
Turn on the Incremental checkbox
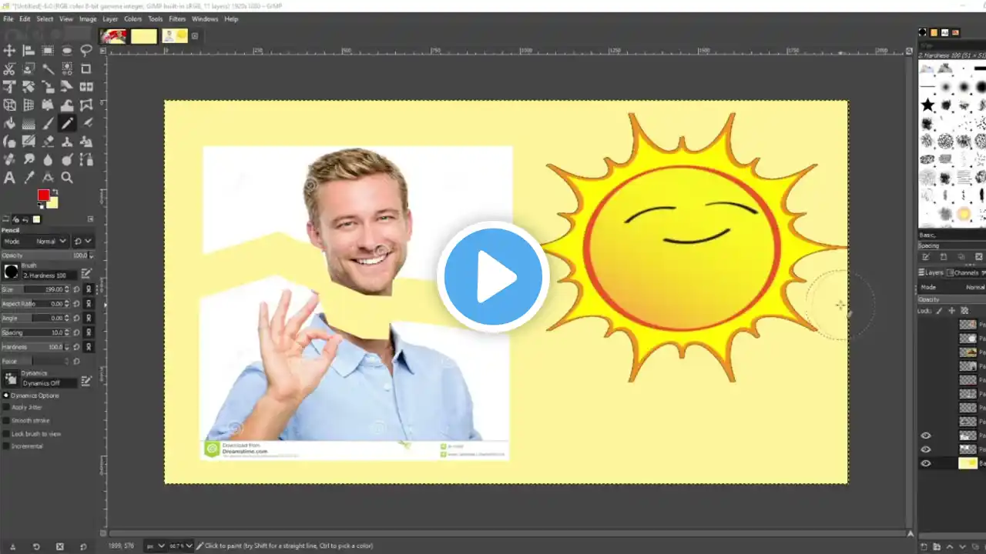7,446
